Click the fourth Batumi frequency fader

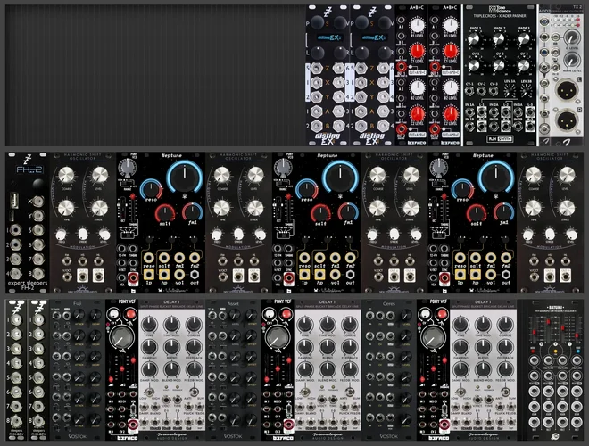[577, 334]
